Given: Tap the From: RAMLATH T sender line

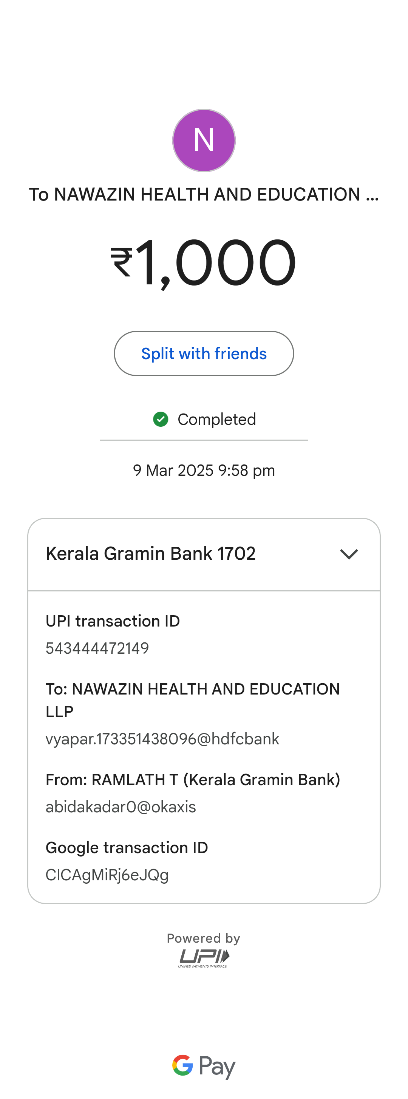Looking at the screenshot, I should pyautogui.click(x=192, y=780).
